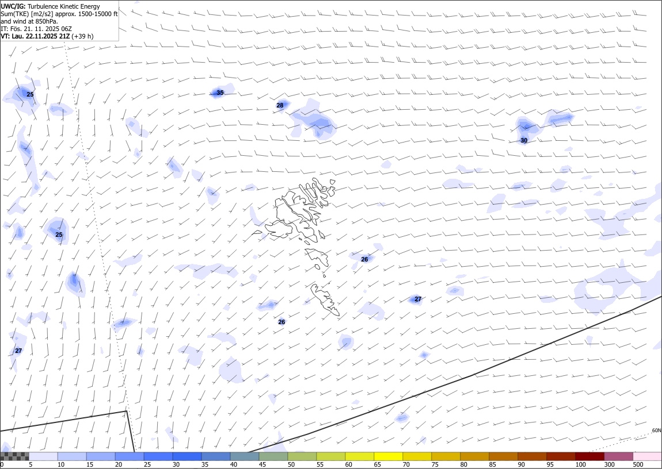662x469 pixels.
Task: Select the 85–90 brown-orange legend swatch
Action: coord(503,456)
